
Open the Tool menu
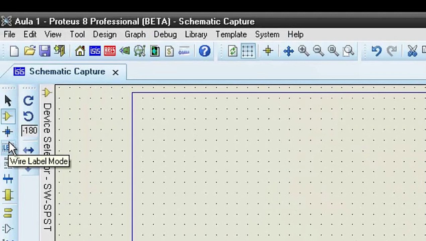point(77,34)
